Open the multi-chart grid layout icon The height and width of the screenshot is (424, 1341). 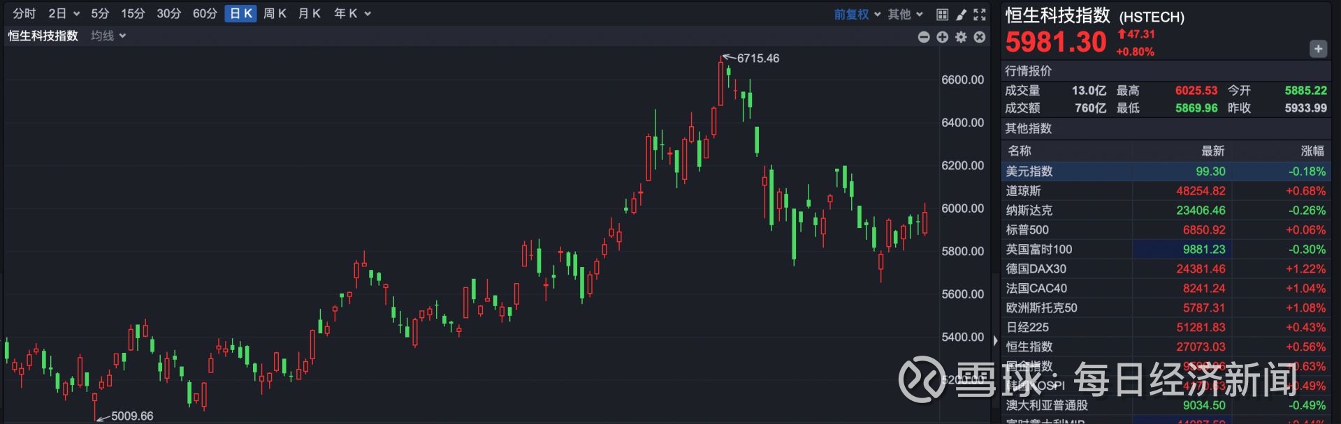[942, 14]
